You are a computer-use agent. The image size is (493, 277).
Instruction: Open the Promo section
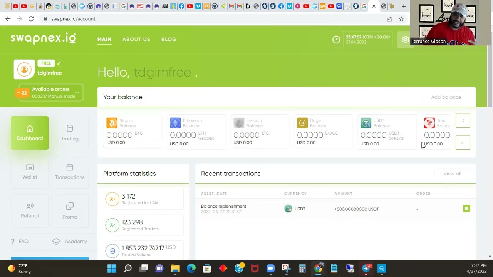70,210
